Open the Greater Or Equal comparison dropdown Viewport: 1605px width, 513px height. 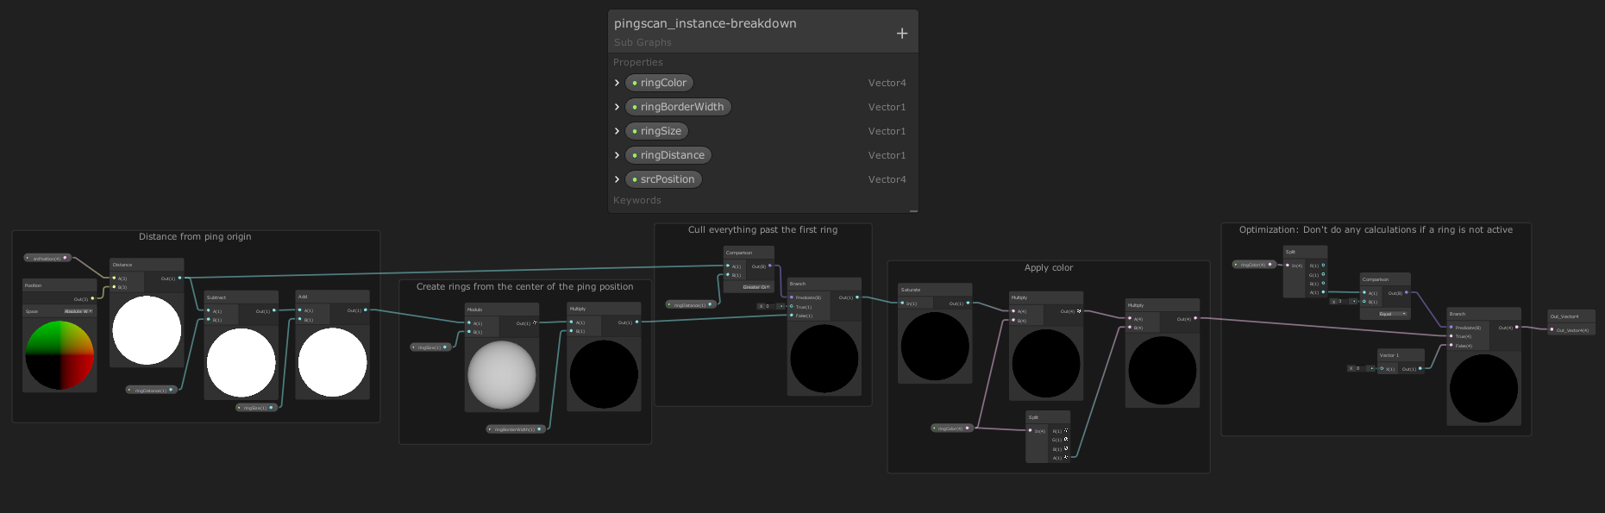[x=755, y=287]
